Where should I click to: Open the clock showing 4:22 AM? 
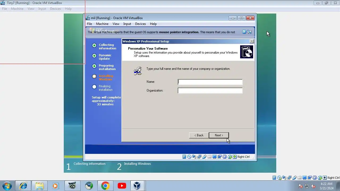click(326, 186)
